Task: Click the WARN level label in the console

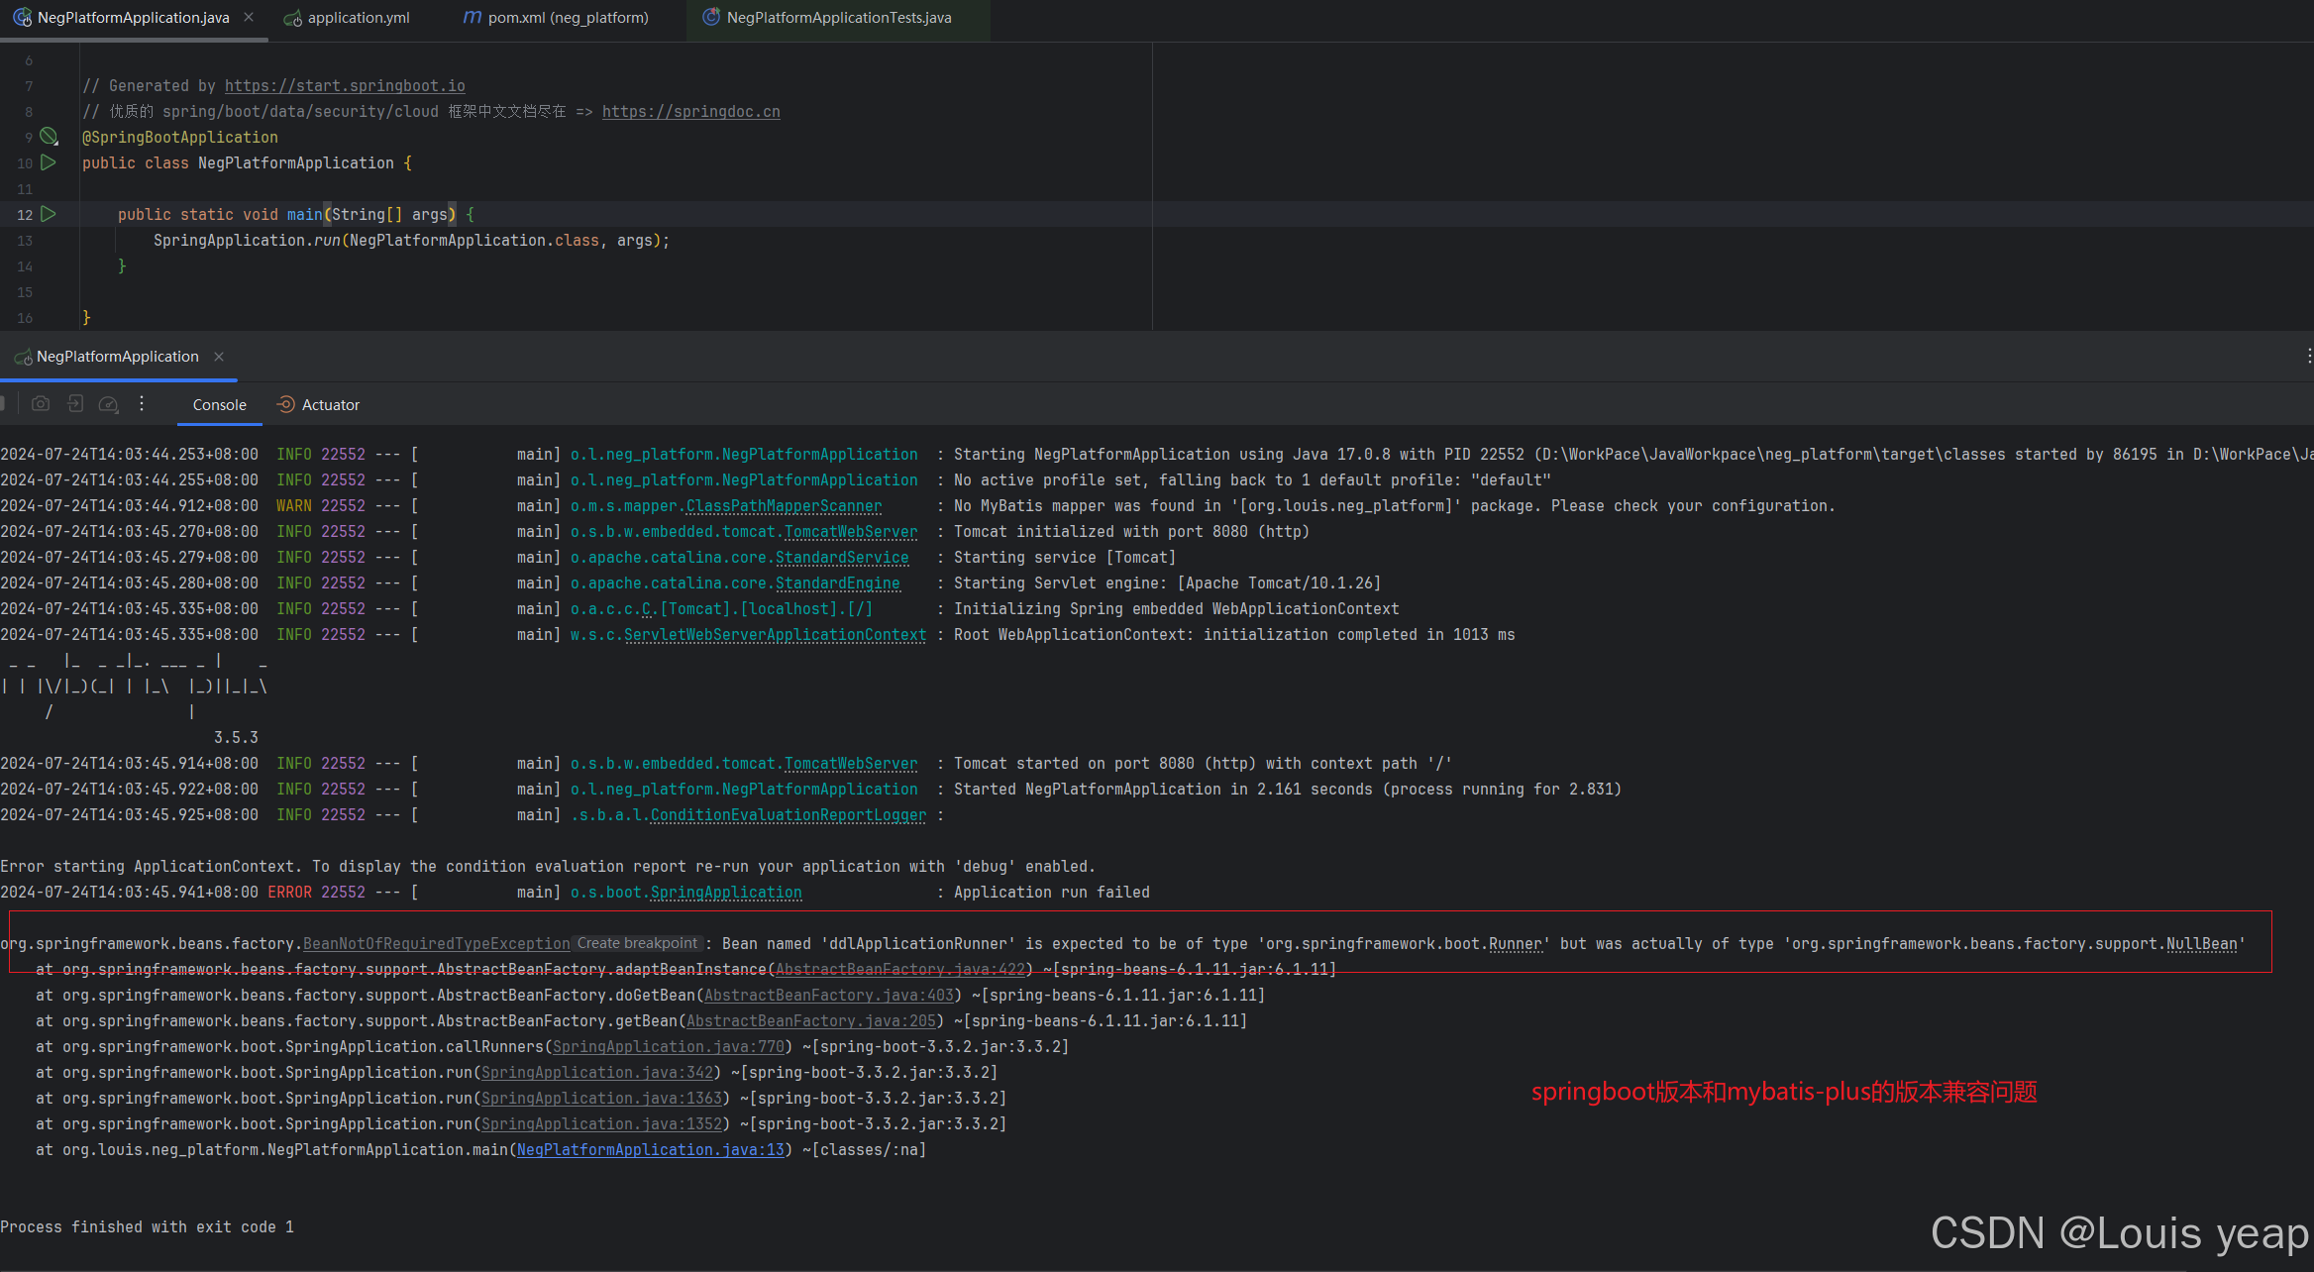Action: [x=294, y=506]
